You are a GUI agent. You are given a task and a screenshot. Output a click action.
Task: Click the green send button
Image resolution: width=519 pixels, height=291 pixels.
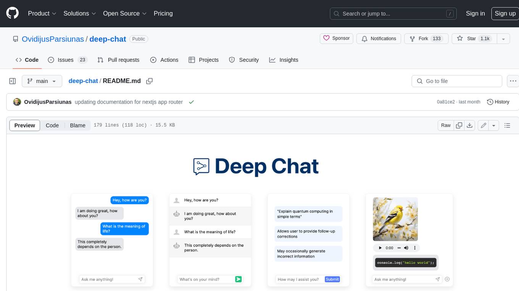click(238, 279)
